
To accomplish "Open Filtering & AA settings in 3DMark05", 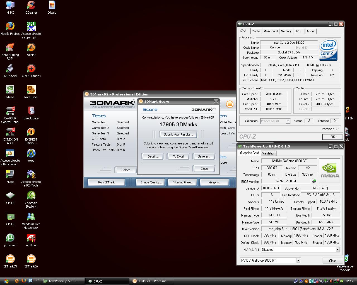I will pyautogui.click(x=183, y=182).
